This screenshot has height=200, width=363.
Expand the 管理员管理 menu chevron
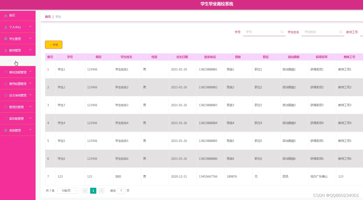tap(30, 107)
